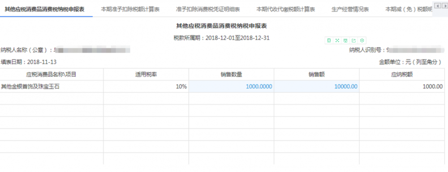Click the 应纳税额 column header
Viewport: 448px width, 172px height.
[402, 75]
